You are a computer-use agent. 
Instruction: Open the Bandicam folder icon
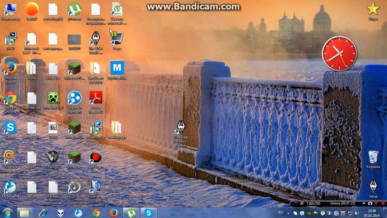(96, 71)
